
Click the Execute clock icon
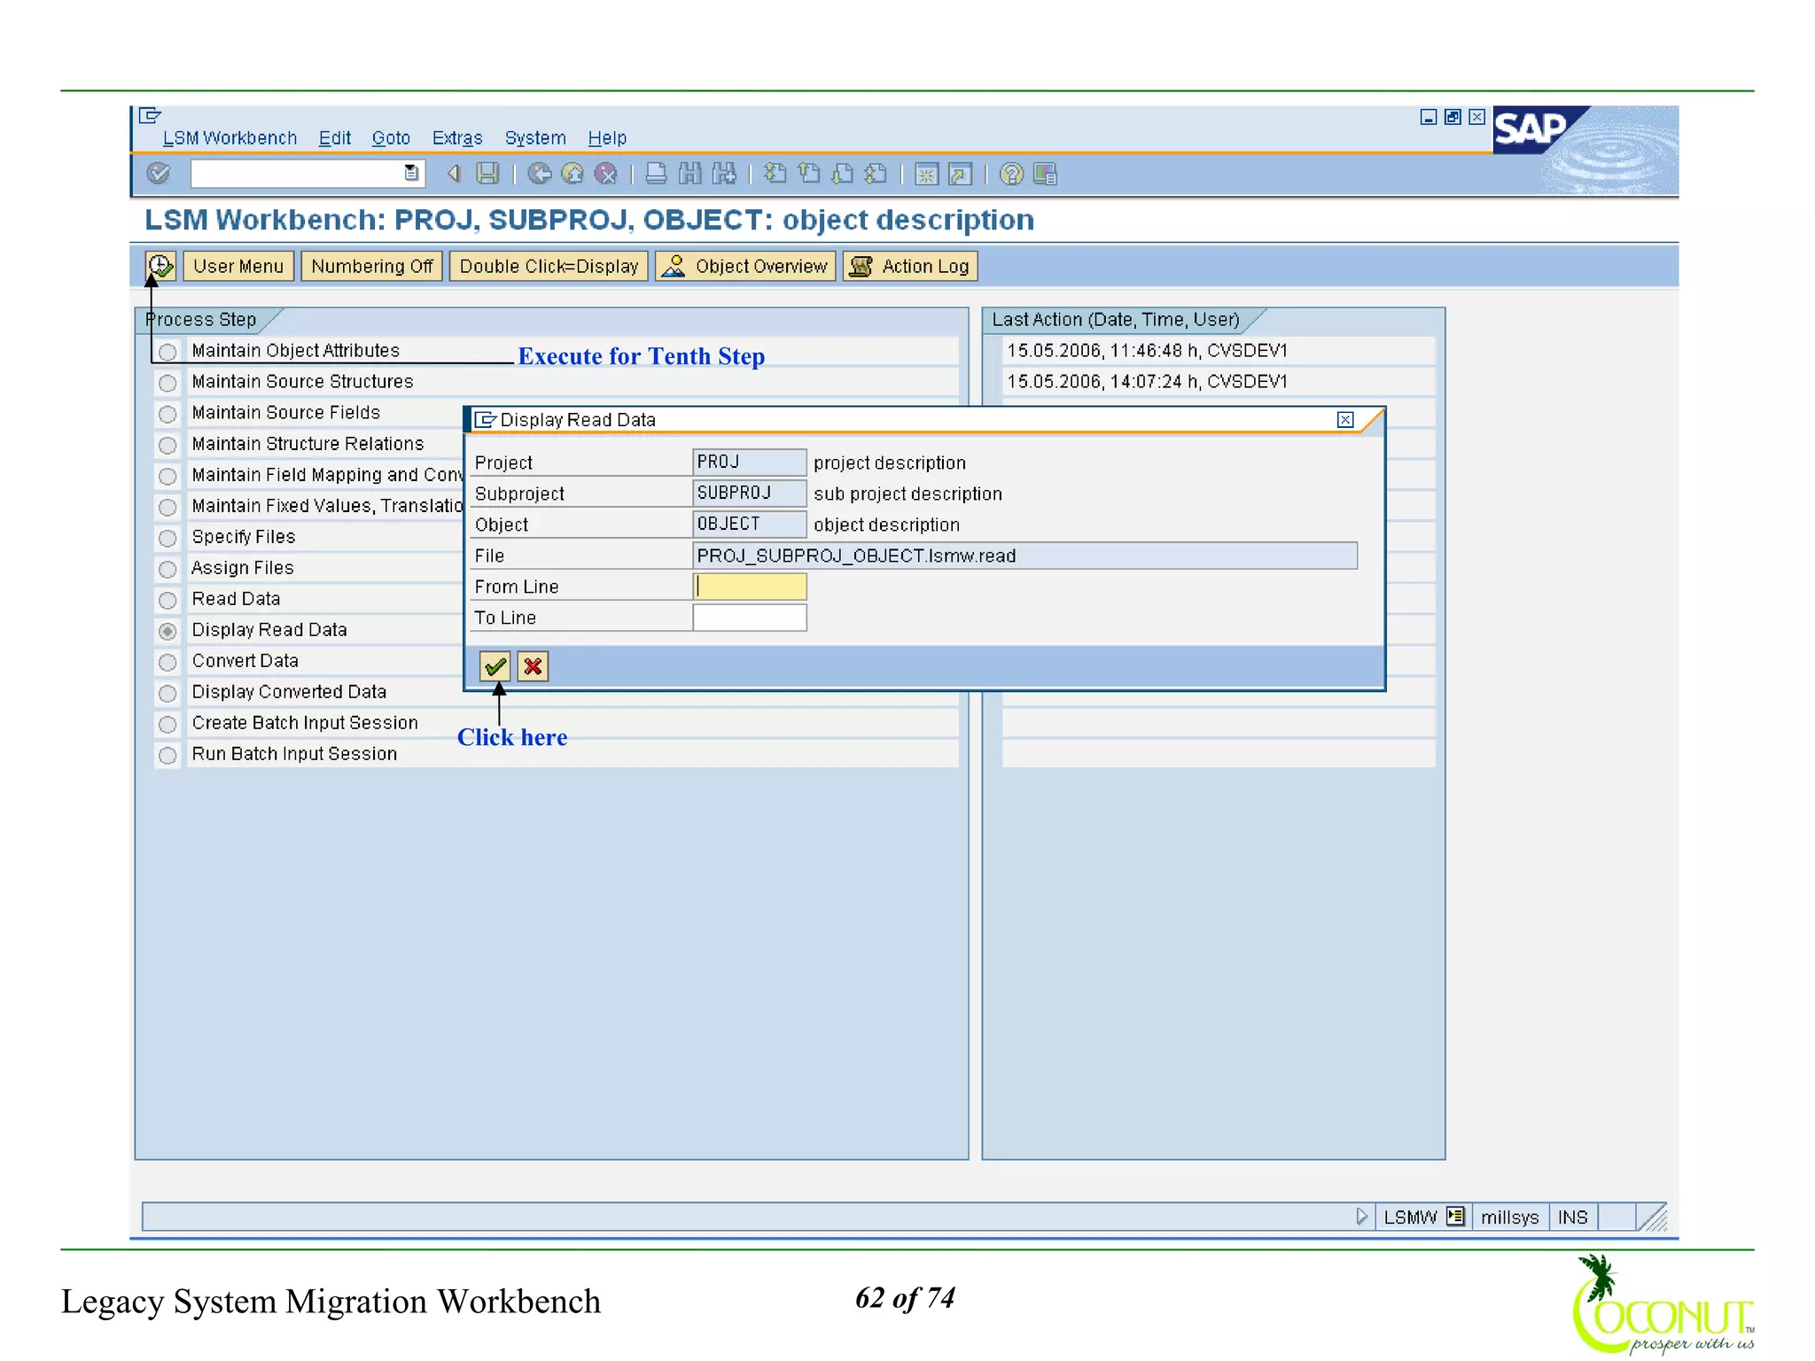(160, 266)
